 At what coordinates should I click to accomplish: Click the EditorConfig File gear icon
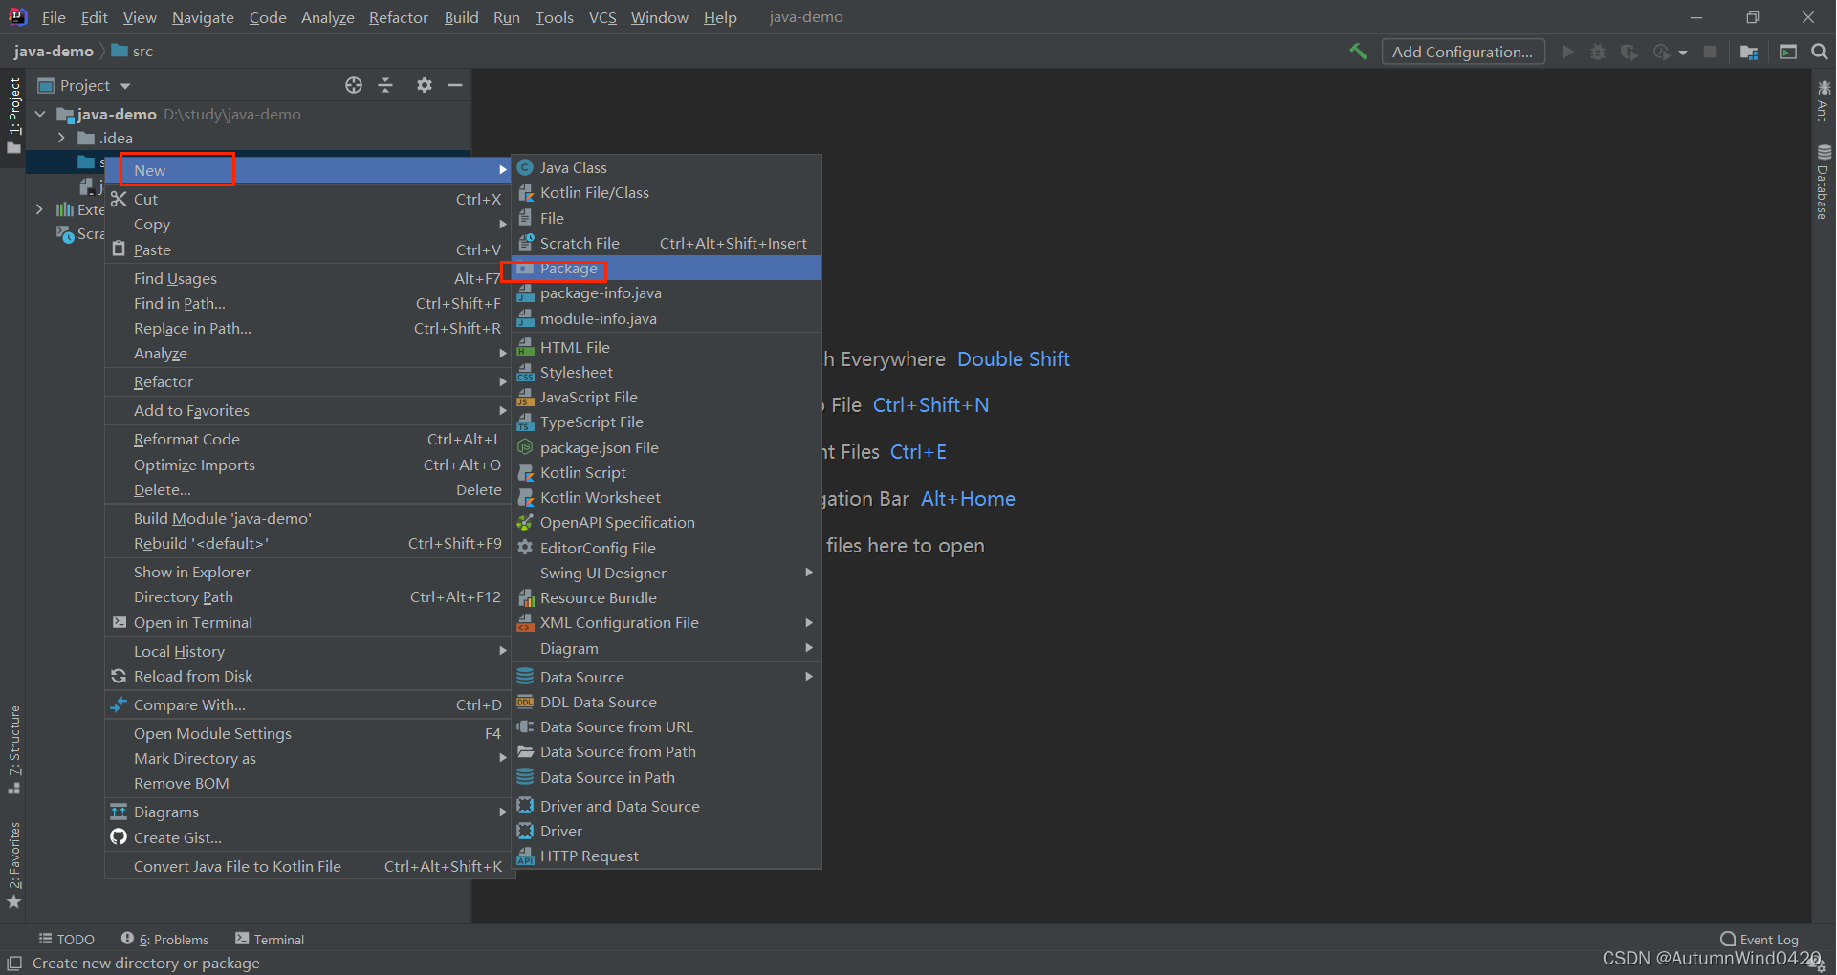(525, 548)
